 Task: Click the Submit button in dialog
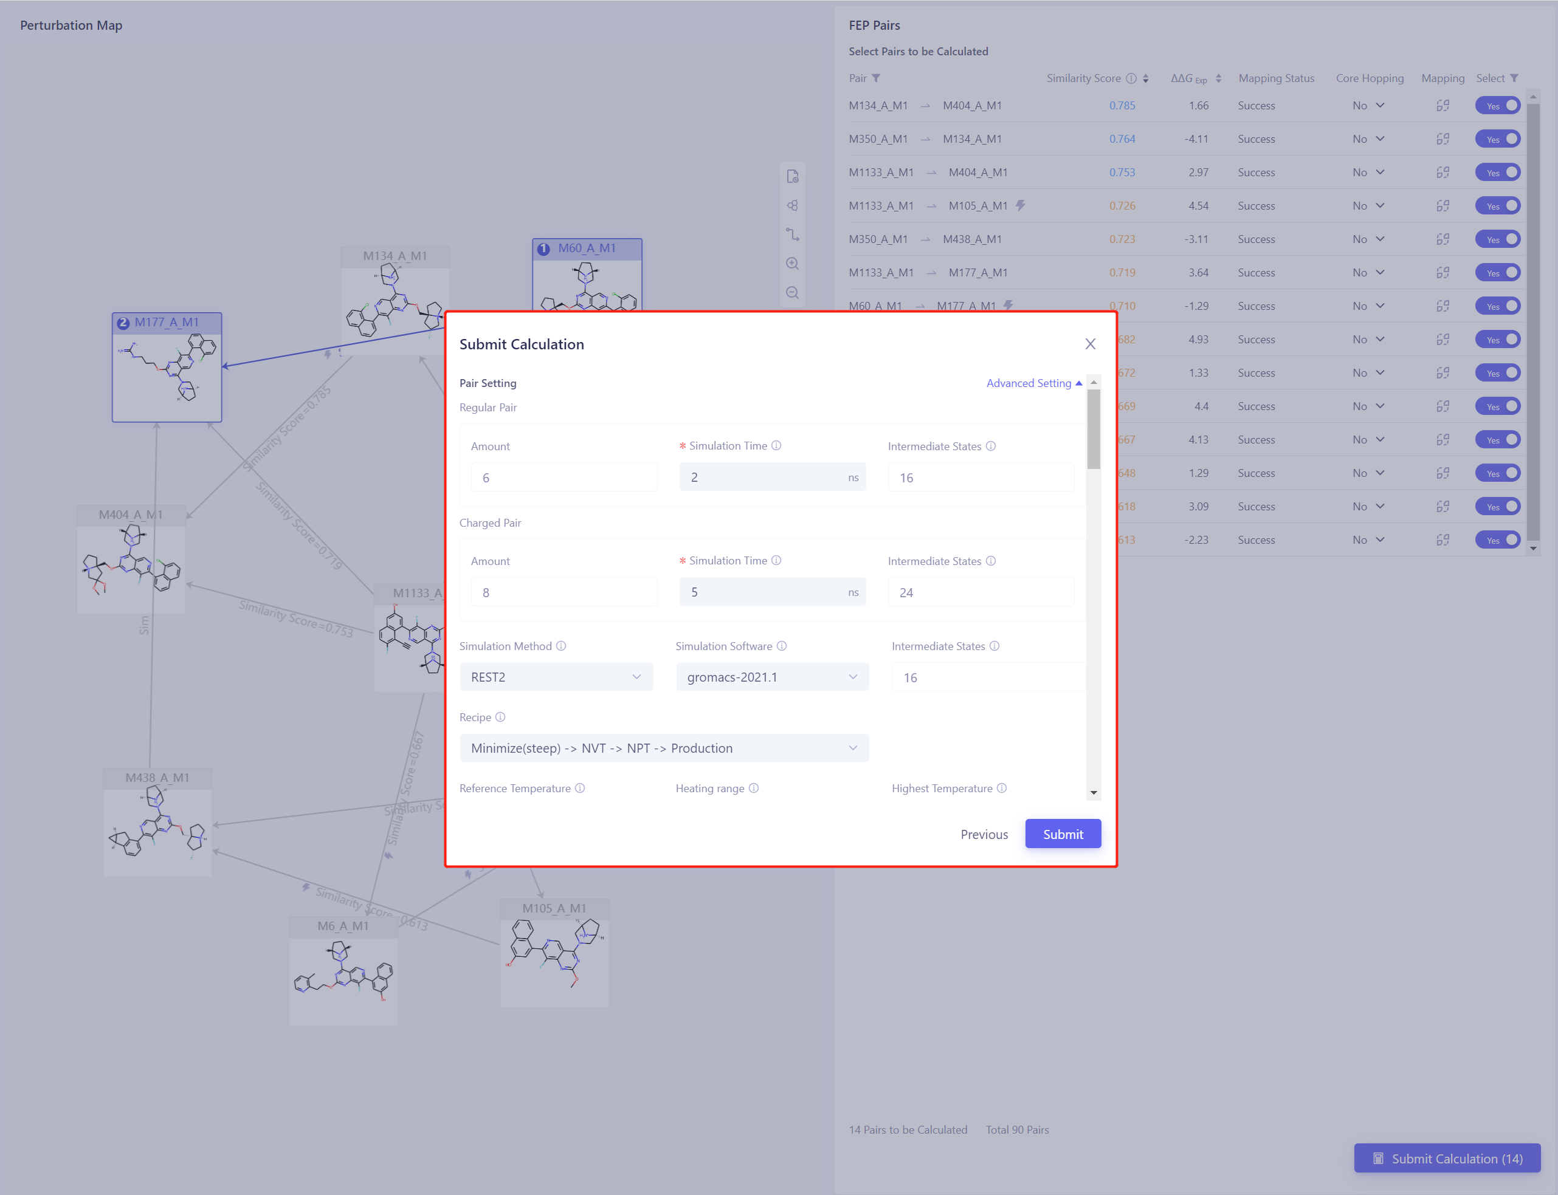[x=1063, y=834]
